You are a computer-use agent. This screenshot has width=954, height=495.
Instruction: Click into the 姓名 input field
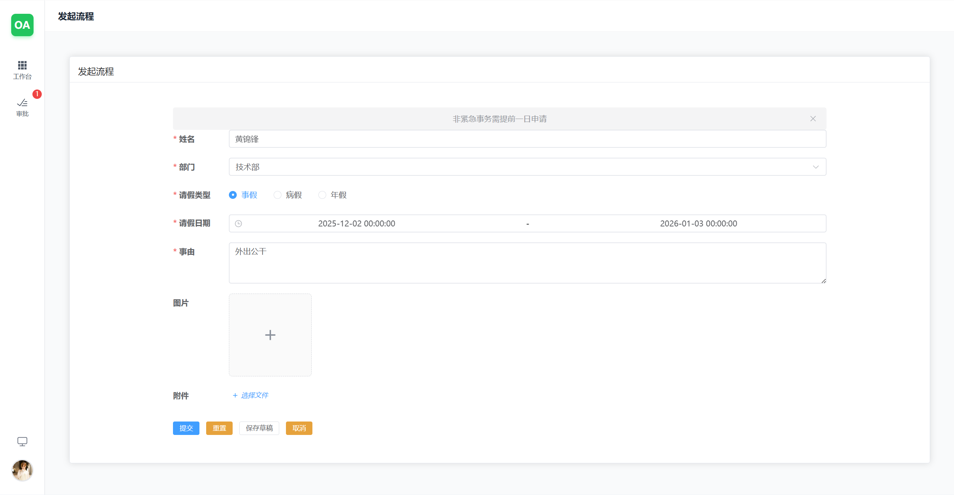point(527,139)
